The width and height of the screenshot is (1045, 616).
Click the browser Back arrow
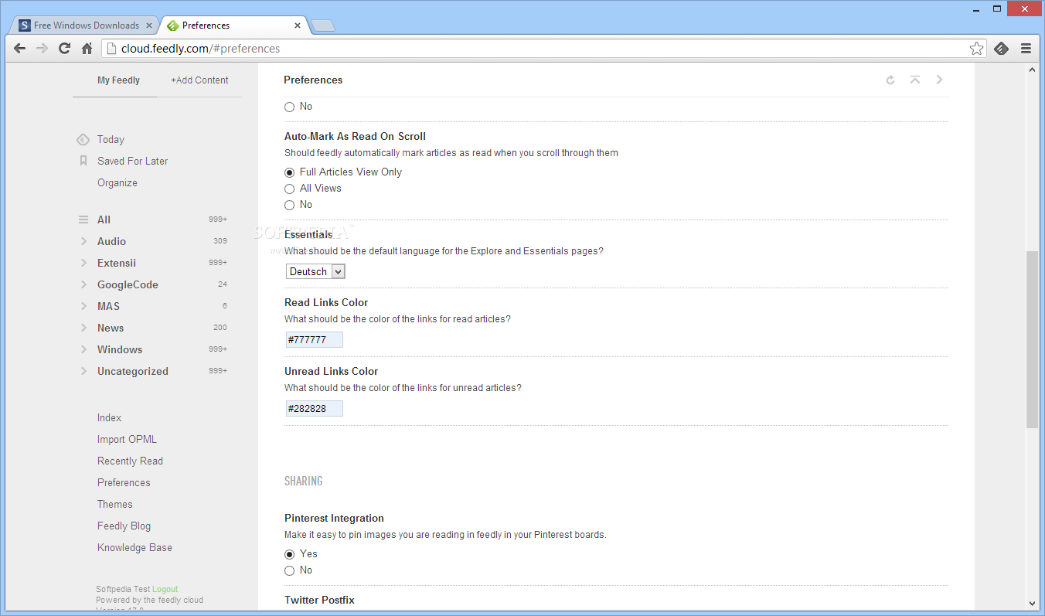click(x=20, y=48)
